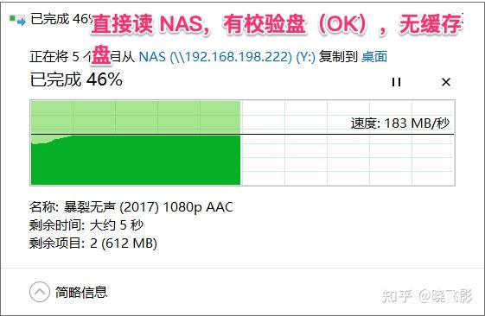Open the NAS (\\192.168.198.222) (Y:) source link
Image resolution: width=485 pixels, height=316 pixels.
click(227, 57)
